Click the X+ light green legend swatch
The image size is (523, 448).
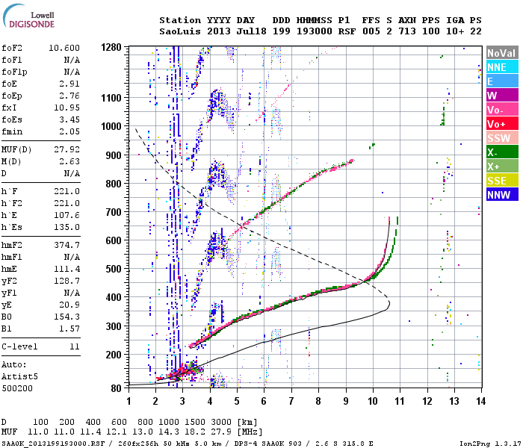coord(502,167)
